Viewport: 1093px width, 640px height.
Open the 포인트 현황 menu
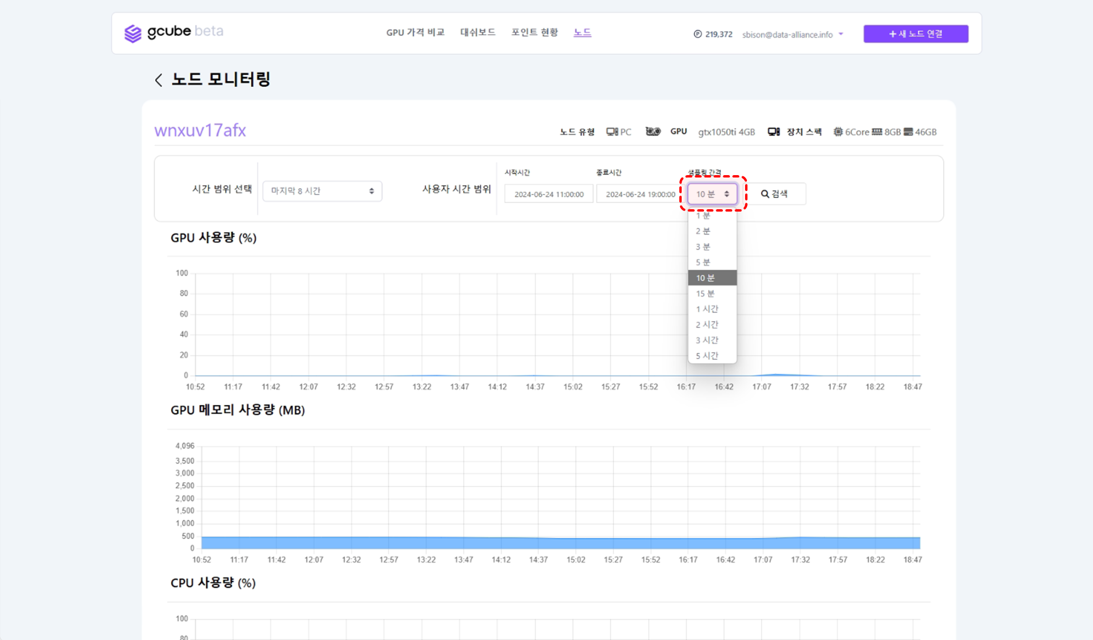click(x=534, y=32)
